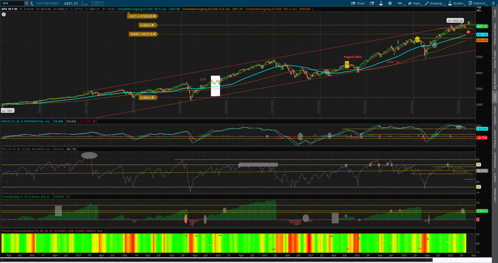The height and width of the screenshot is (263, 498).
Task: Click the quick chart screenshot icon
Action: click(x=372, y=3)
